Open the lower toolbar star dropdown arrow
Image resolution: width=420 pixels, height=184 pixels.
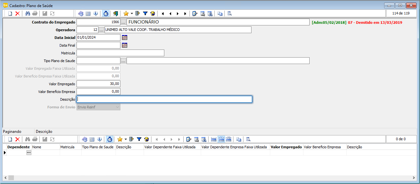[x=126, y=139]
